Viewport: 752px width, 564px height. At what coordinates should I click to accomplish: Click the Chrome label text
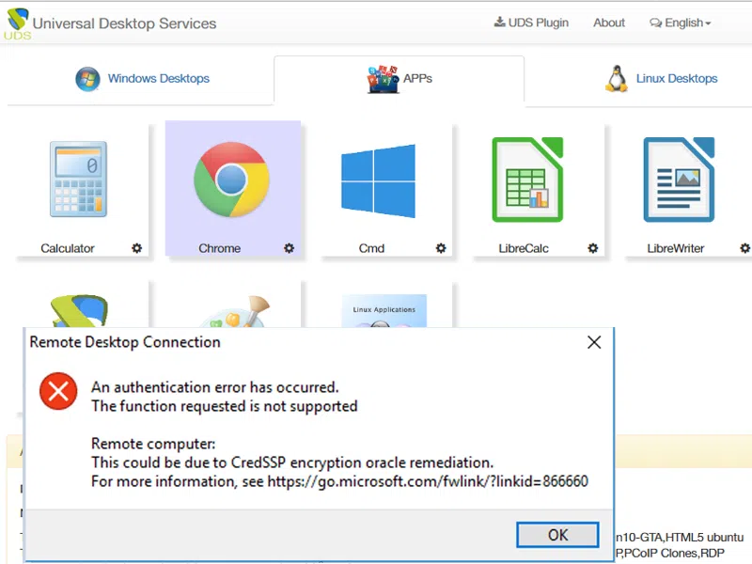[x=220, y=248]
